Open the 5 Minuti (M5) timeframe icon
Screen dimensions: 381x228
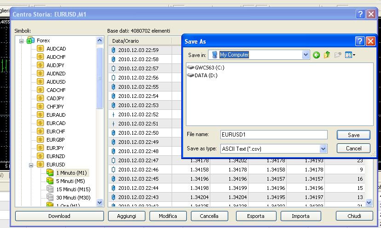click(x=50, y=181)
